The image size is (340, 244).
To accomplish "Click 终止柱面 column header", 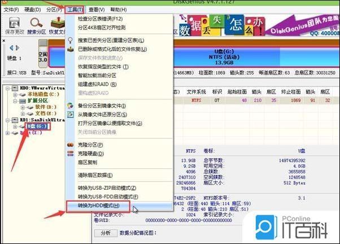I will (x=291, y=92).
